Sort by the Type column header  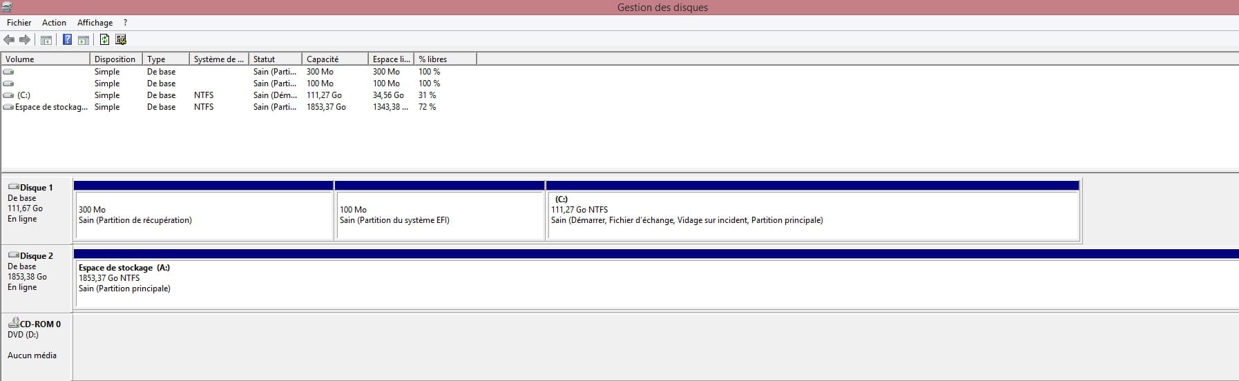(x=166, y=59)
